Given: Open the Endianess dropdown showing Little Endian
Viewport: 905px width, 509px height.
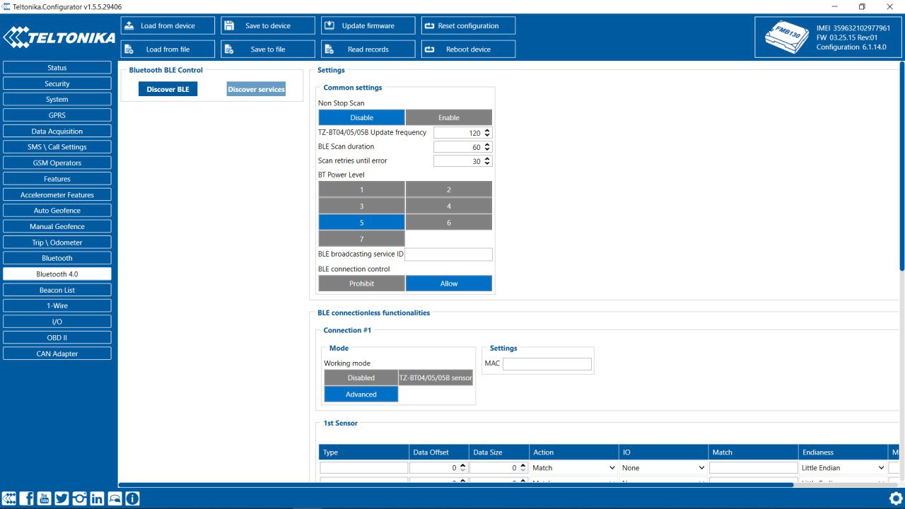Looking at the screenshot, I should coord(843,468).
